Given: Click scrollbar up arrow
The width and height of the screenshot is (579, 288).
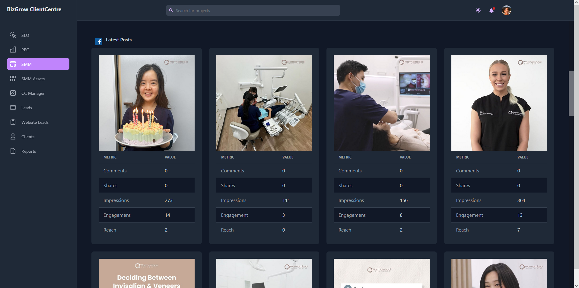Looking at the screenshot, I should [576, 2].
